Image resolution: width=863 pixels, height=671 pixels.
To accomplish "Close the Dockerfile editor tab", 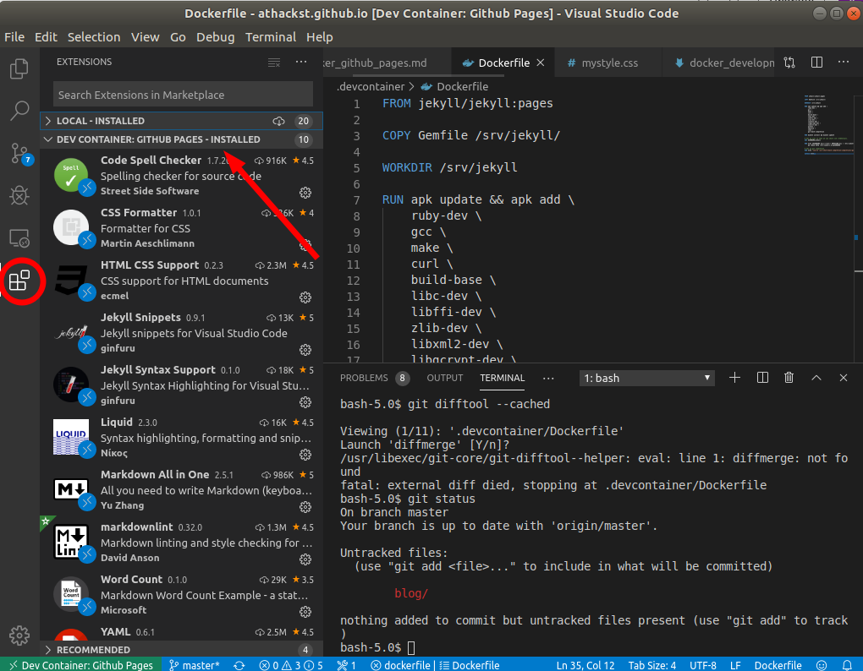I will [541, 63].
